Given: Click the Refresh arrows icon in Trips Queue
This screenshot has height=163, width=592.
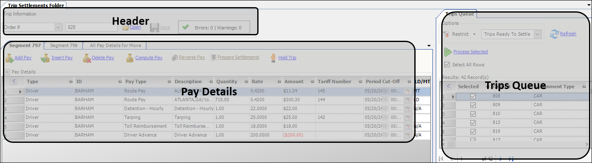Looking at the screenshot, I should coord(554,34).
